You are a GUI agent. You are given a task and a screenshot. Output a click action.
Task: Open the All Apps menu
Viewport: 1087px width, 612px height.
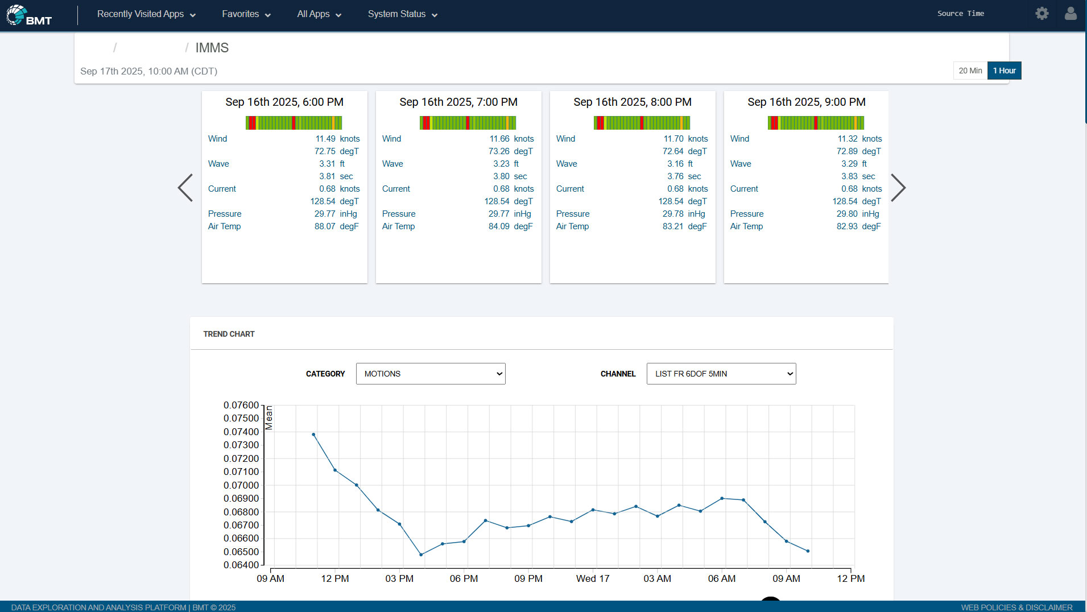(319, 14)
